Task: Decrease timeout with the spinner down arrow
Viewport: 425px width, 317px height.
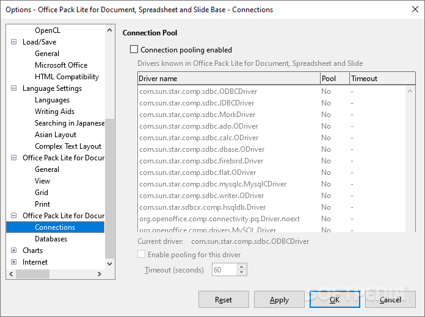Action: click(x=241, y=272)
